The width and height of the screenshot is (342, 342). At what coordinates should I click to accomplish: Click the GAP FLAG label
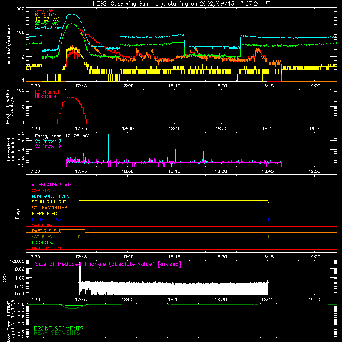tap(42, 190)
